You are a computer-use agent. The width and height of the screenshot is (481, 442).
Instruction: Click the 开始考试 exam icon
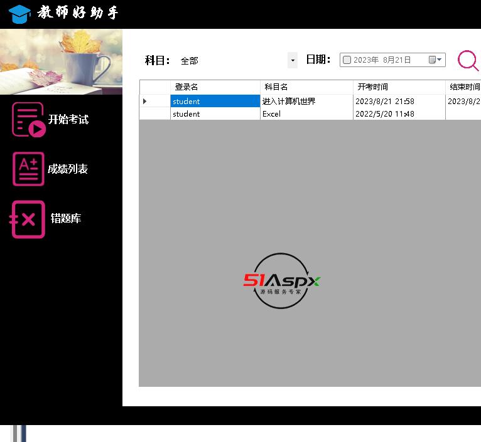pos(28,120)
